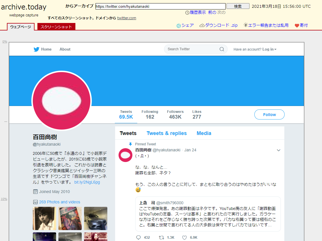Open the vintage portrait photo thumbnail
The width and height of the screenshot is (322, 241).
[44, 219]
